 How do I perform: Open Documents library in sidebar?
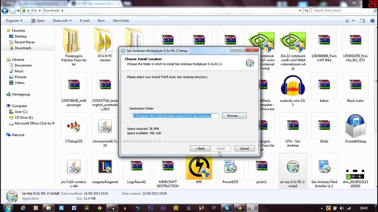pyautogui.click(x=23, y=65)
